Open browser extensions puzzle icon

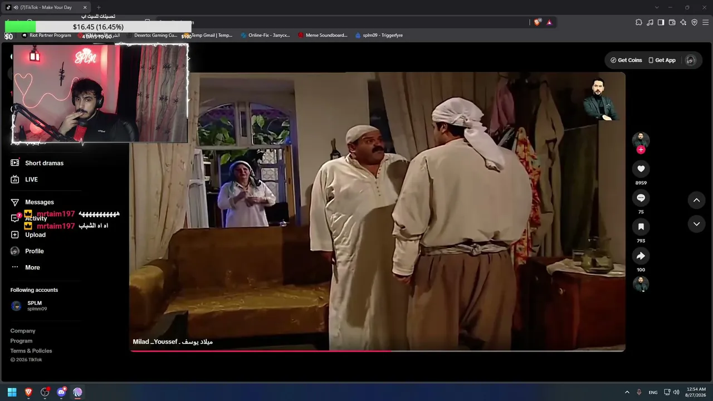coord(639,22)
